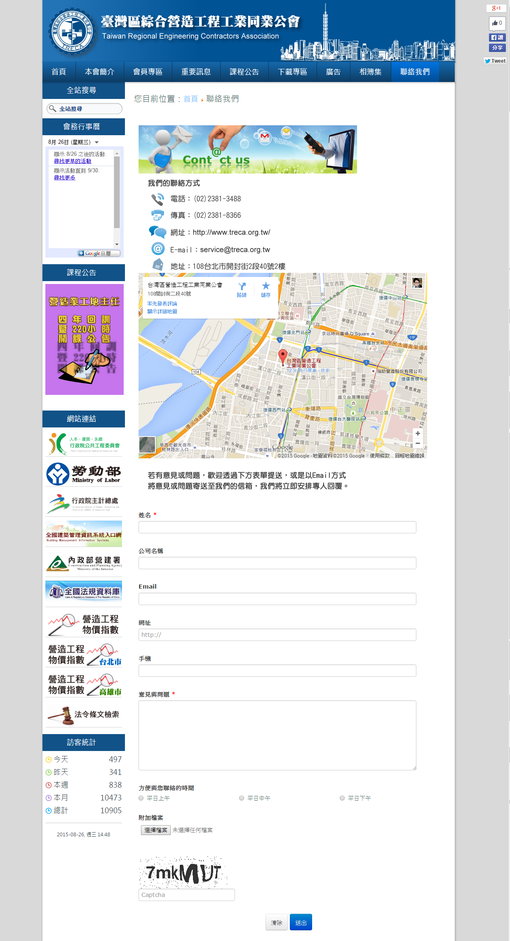Switch map to satellite view thumbnail
This screenshot has height=941, width=510.
pyautogui.click(x=147, y=445)
